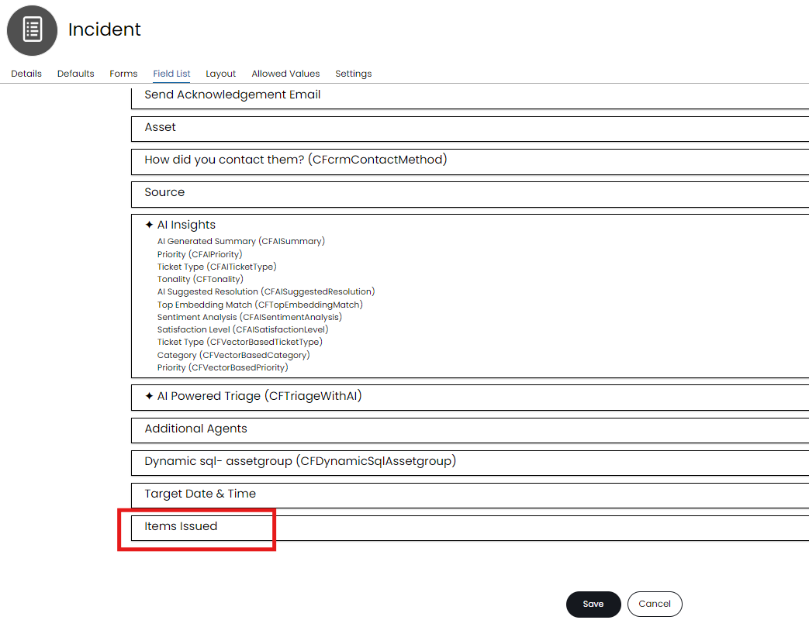Click the AI Insights sparkle icon
Image resolution: width=809 pixels, height=620 pixels.
(149, 225)
